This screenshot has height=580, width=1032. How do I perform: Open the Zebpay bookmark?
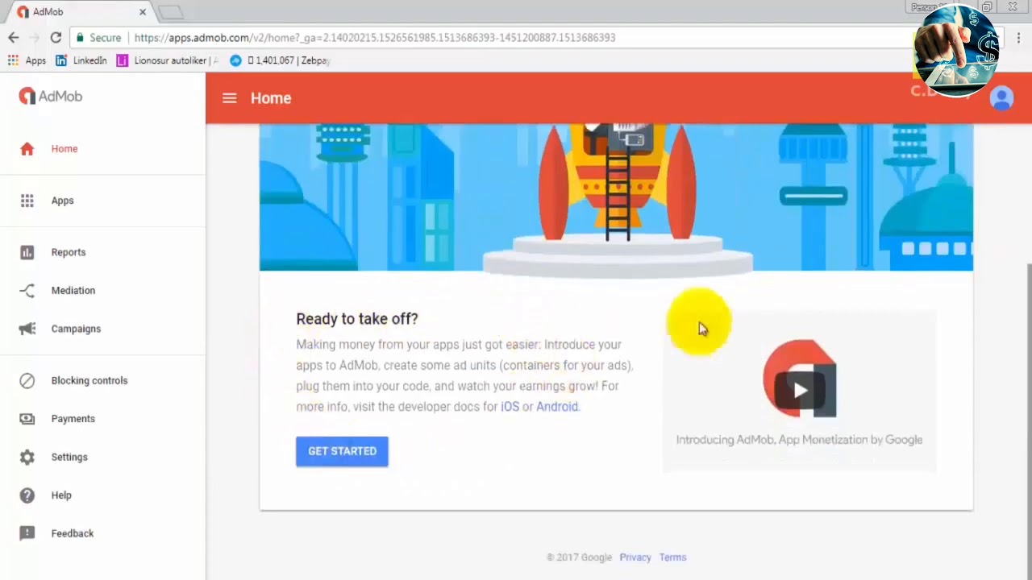coord(281,60)
